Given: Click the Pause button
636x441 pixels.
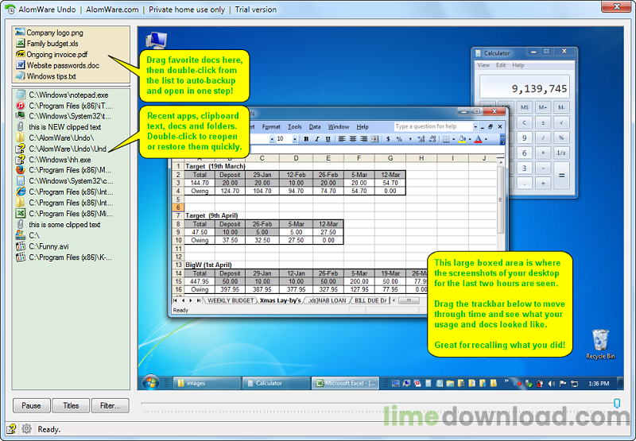Looking at the screenshot, I should pyautogui.click(x=31, y=406).
